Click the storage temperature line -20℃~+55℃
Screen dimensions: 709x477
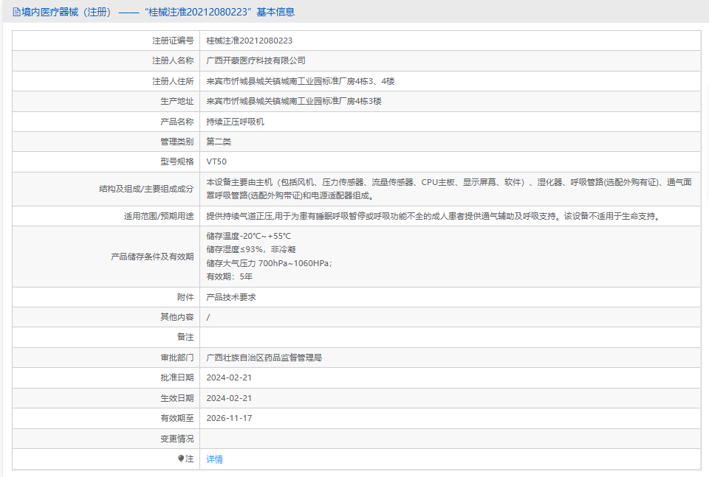(x=249, y=236)
